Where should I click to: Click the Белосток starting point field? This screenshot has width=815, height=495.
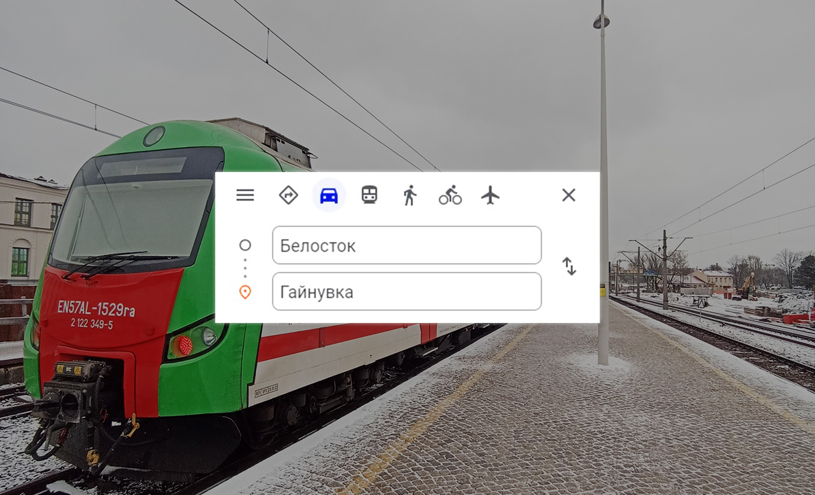(x=406, y=245)
